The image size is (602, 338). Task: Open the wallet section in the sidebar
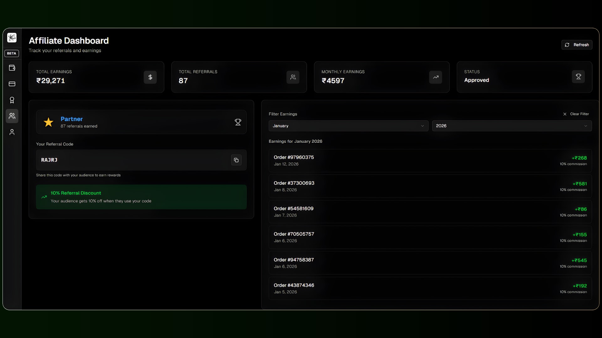[12, 68]
